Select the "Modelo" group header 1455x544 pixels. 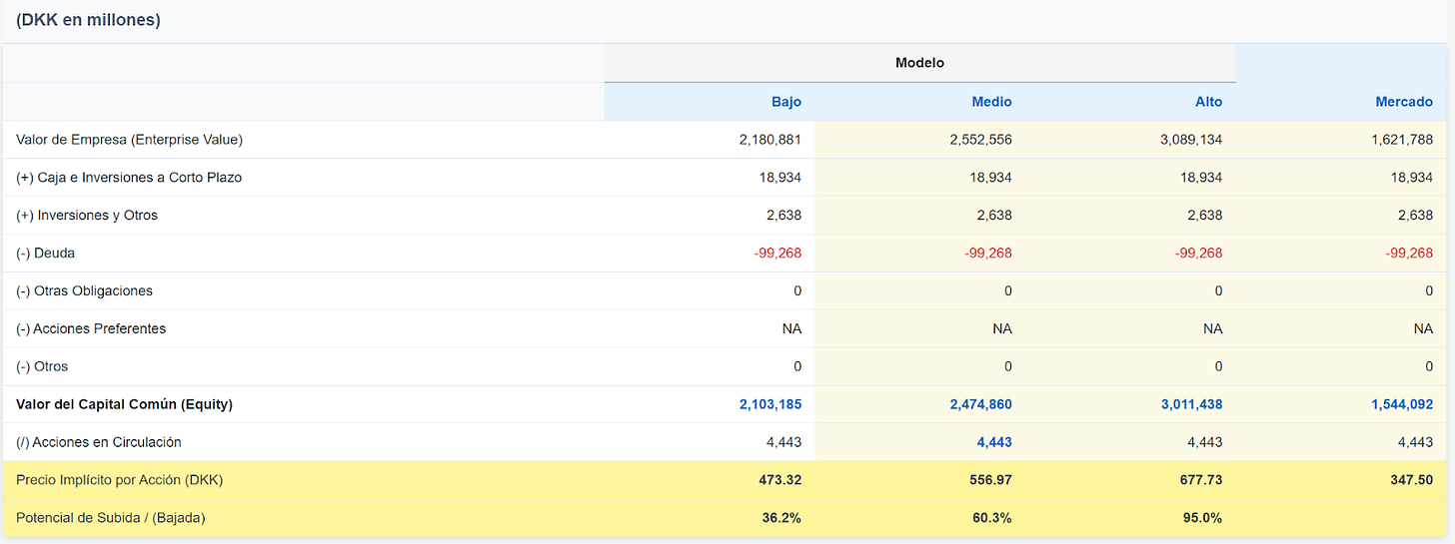(x=919, y=63)
